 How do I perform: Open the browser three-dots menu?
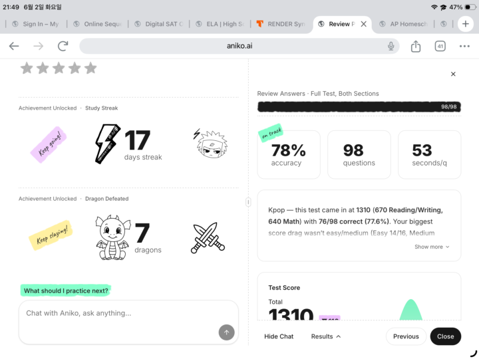(464, 46)
